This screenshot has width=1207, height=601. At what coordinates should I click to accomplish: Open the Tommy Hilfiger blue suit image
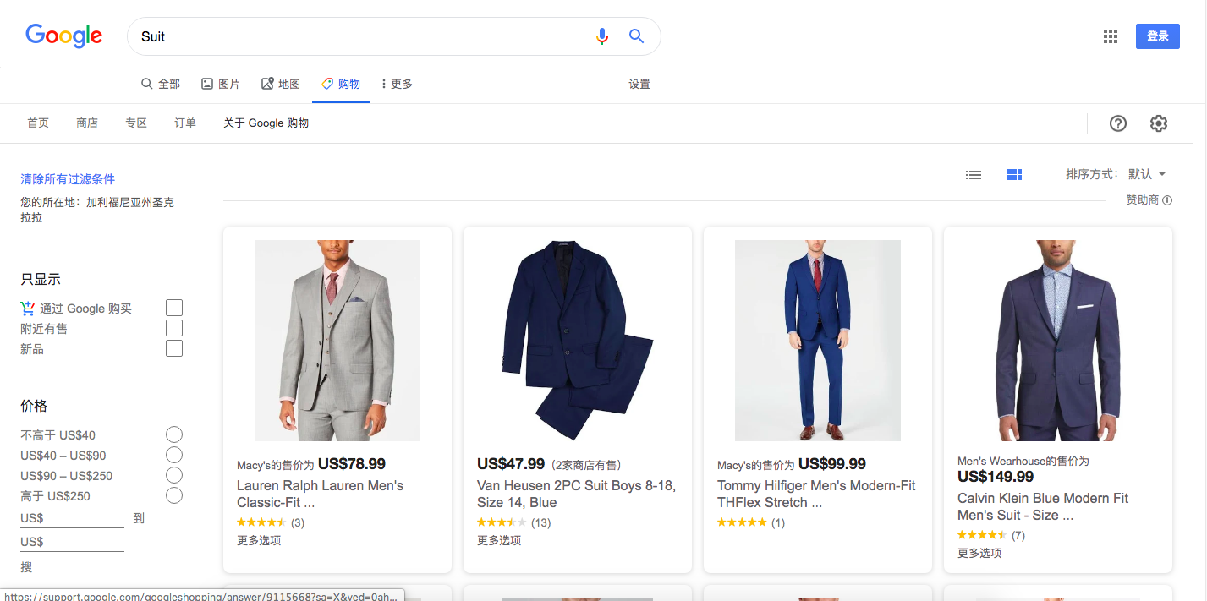coord(818,341)
